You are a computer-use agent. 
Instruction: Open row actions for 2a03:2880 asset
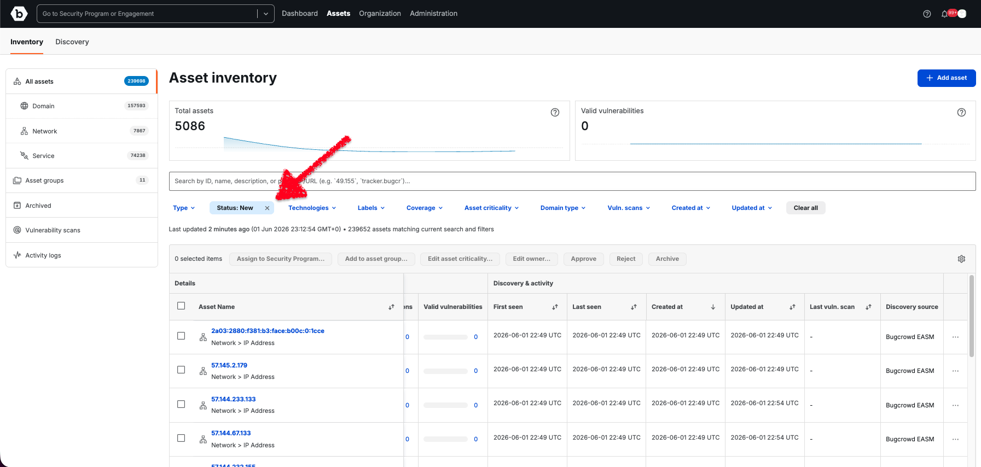coord(955,337)
